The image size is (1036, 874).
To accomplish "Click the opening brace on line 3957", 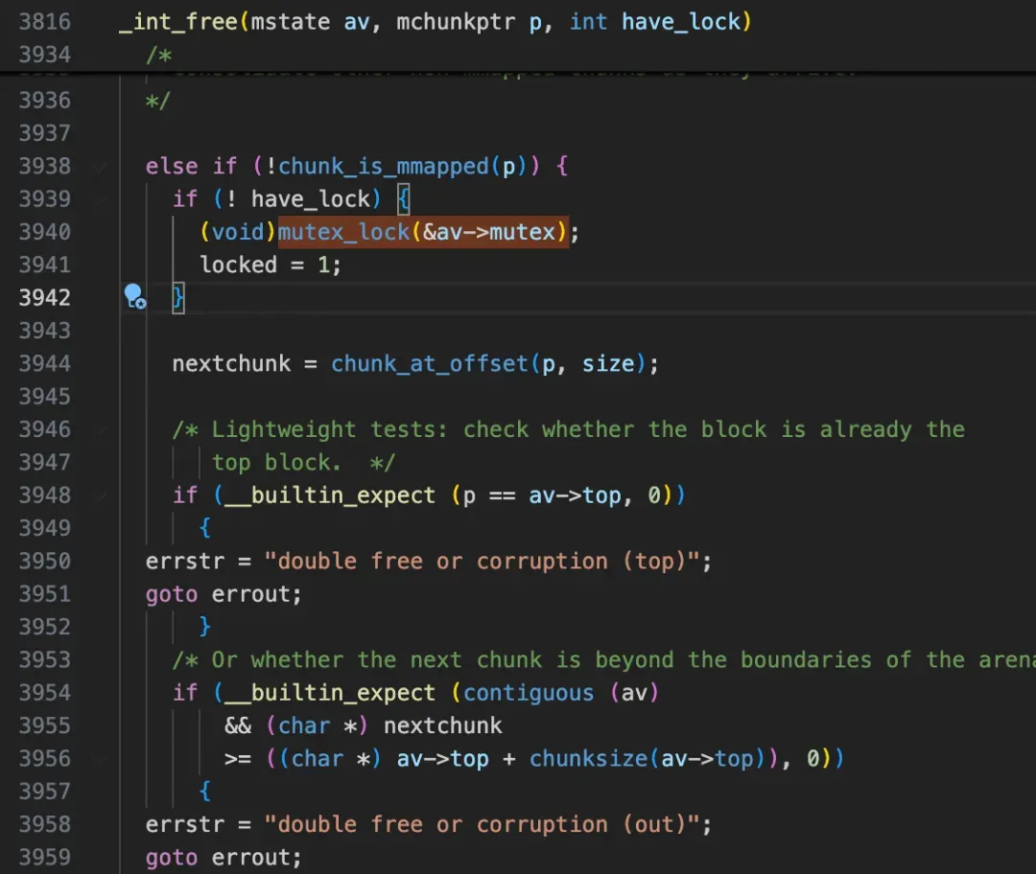I will coord(205,792).
